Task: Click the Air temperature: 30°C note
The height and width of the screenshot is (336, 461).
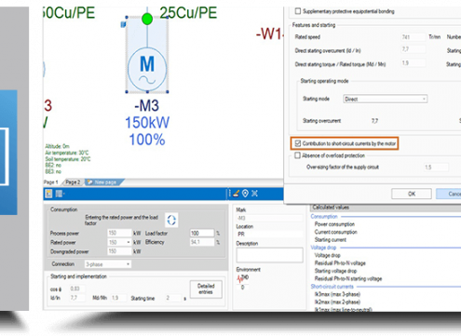Action: tap(67, 153)
